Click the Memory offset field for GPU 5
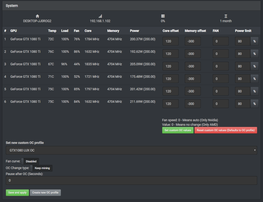263x202 pixels. [x=193, y=91]
